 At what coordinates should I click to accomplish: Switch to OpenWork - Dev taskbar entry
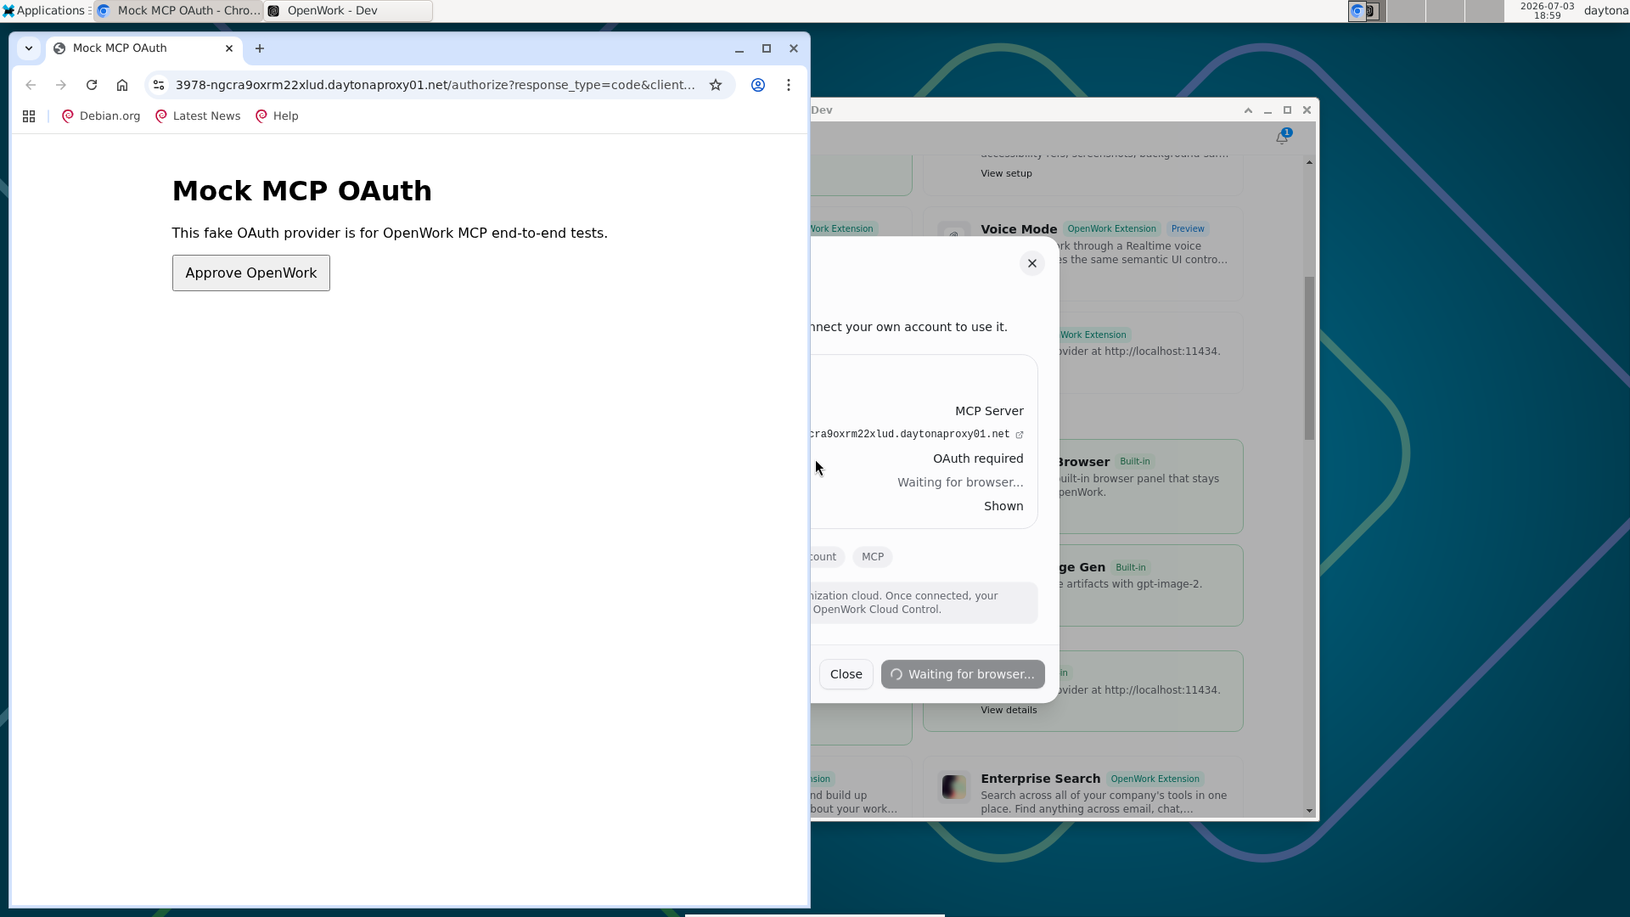348,11
